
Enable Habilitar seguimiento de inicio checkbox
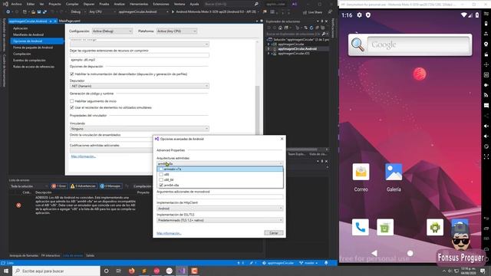tap(71, 101)
